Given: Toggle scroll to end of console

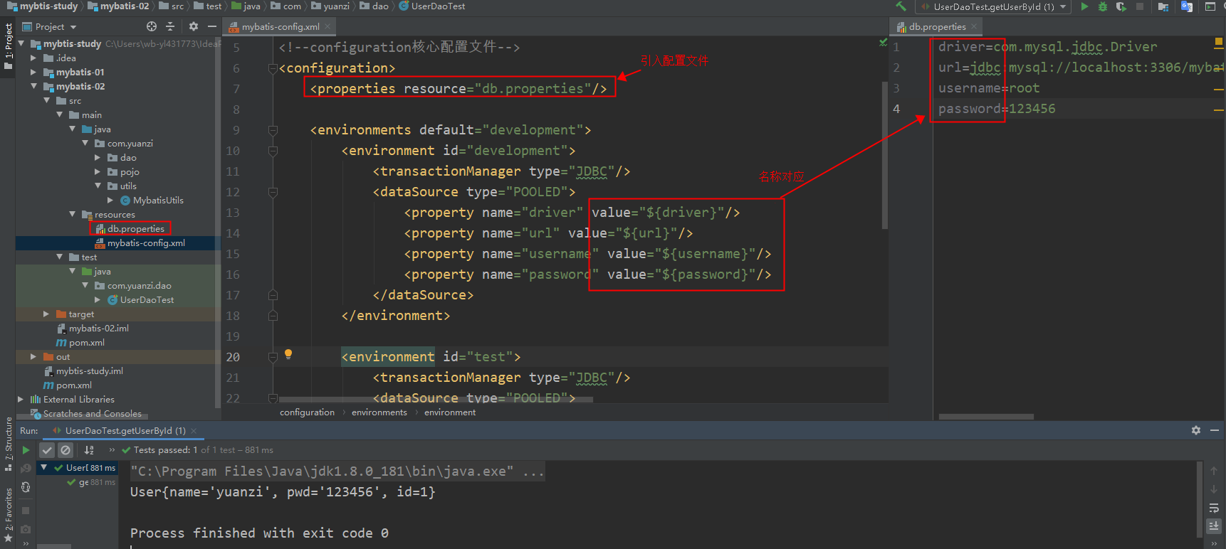Looking at the screenshot, I should (x=1214, y=526).
